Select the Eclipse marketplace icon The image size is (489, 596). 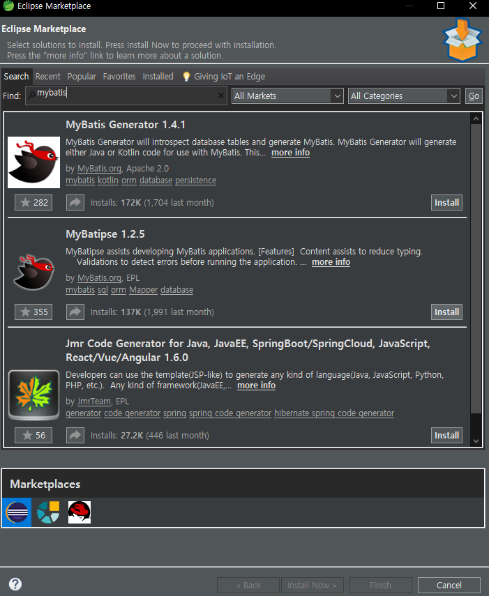[x=17, y=512]
